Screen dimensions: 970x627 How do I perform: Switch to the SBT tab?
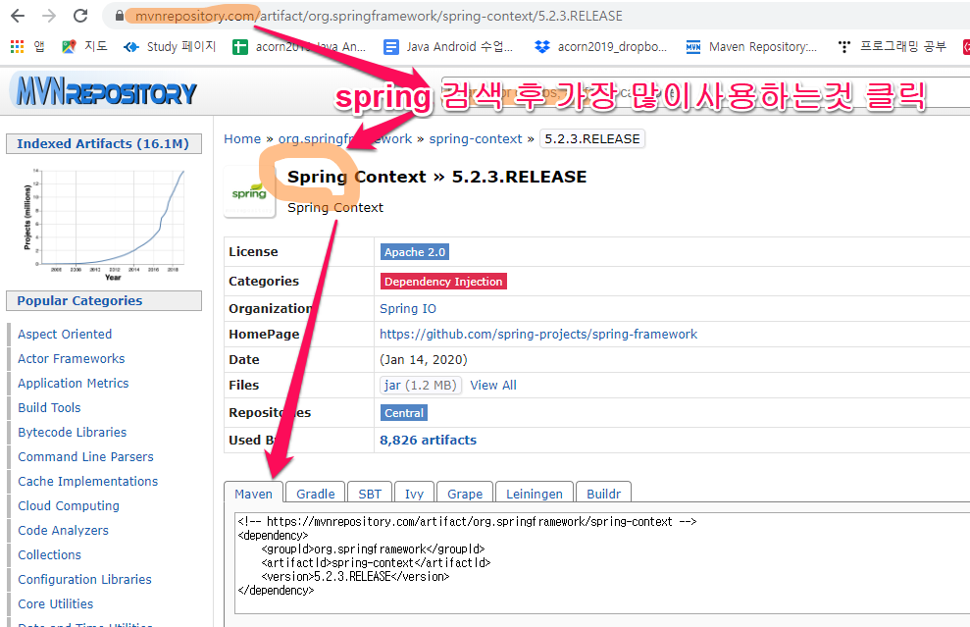pos(370,494)
